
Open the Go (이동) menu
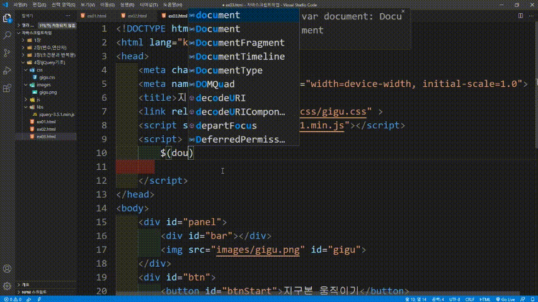[x=107, y=5]
